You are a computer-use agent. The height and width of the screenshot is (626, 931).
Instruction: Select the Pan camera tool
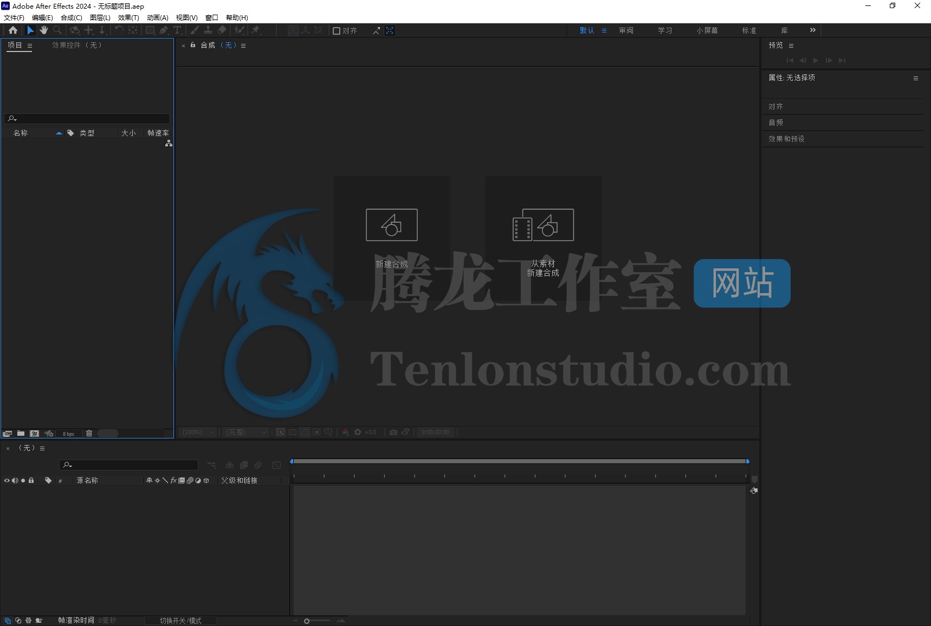pyautogui.click(x=89, y=30)
